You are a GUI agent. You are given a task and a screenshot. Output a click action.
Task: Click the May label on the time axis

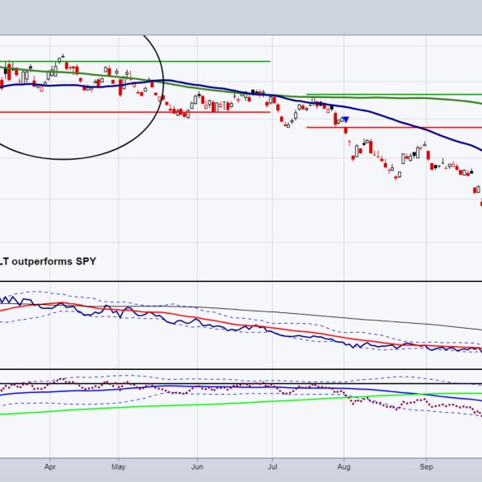coord(119,467)
